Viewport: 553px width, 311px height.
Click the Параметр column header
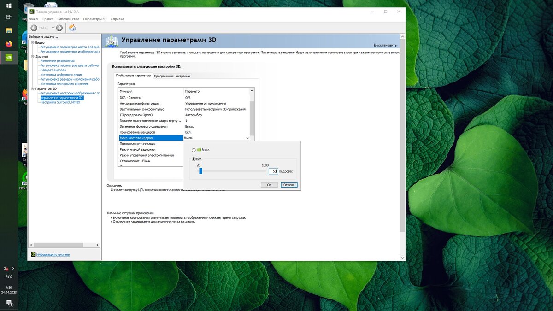tap(217, 91)
